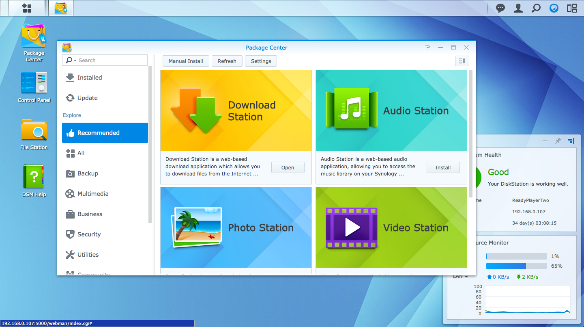Click the CPU usage bar at 1%
This screenshot has width=584, height=327.
(x=517, y=256)
